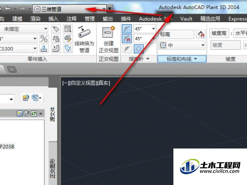
Task: Click the green refresh icon
Action: pyautogui.click(x=34, y=113)
